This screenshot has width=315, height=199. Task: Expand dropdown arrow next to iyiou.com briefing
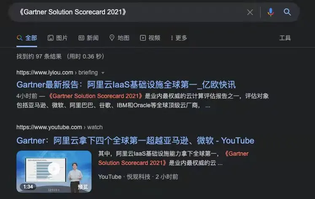click(103, 73)
